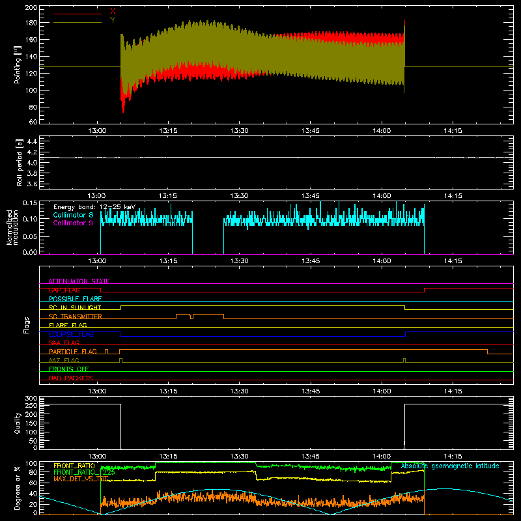Click the SC_TRANSMITTER flag label
Screen dimensions: 521x521
click(x=76, y=317)
